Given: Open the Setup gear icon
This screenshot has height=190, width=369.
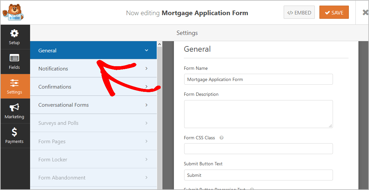Looking at the screenshot, I should [x=14, y=33].
